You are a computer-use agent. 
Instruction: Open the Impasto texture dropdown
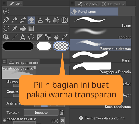click(x=41, y=113)
